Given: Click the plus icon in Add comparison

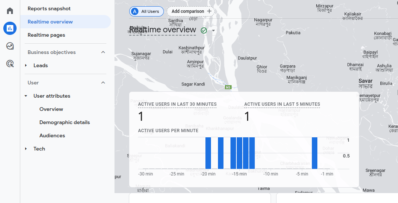Looking at the screenshot, I should (x=209, y=11).
